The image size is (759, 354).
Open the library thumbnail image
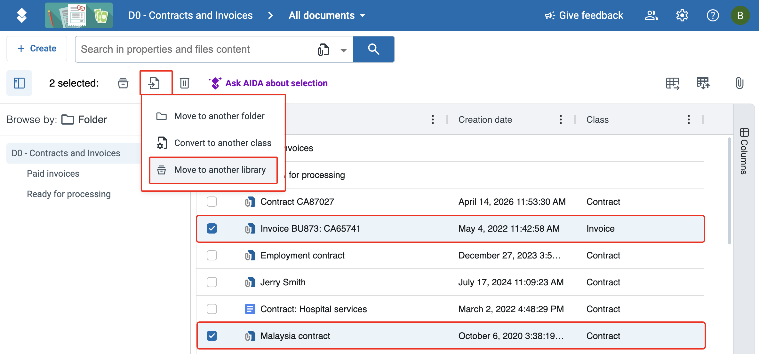[79, 15]
